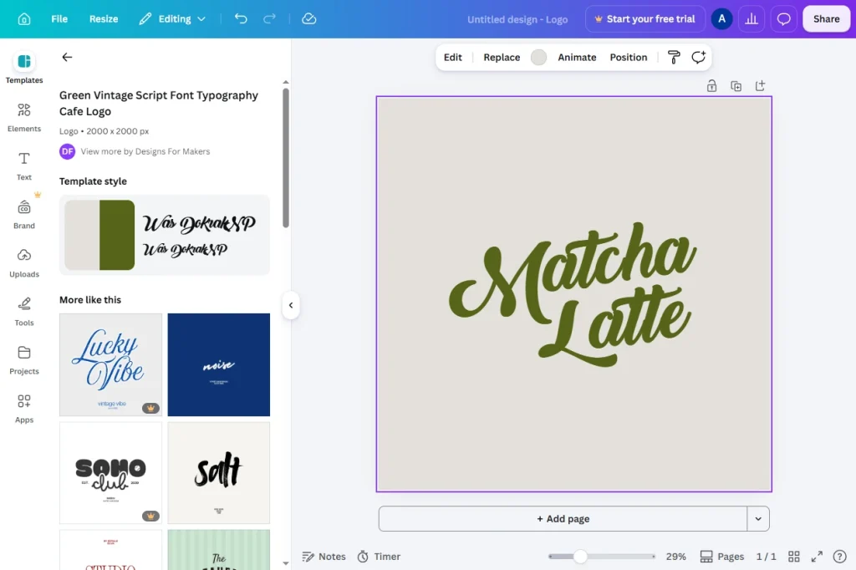The width and height of the screenshot is (856, 570).
Task: Add a new page icon above canvas
Action: click(760, 86)
